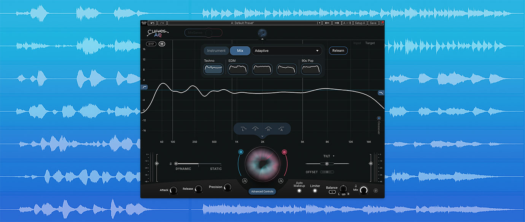The image size is (525, 222).
Task: Click the Setup A button
Action: pyautogui.click(x=360, y=23)
